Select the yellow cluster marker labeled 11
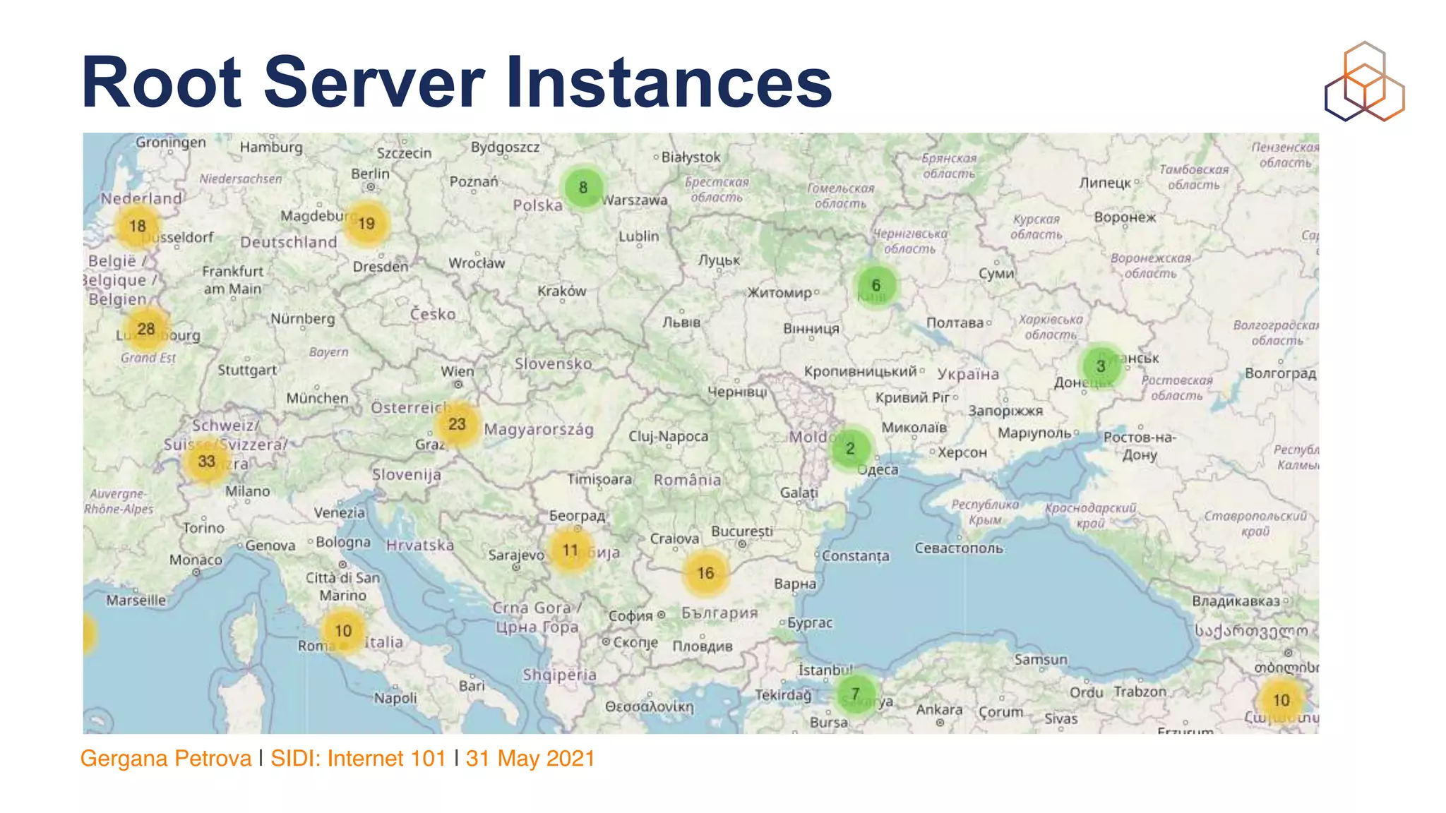 pyautogui.click(x=570, y=550)
